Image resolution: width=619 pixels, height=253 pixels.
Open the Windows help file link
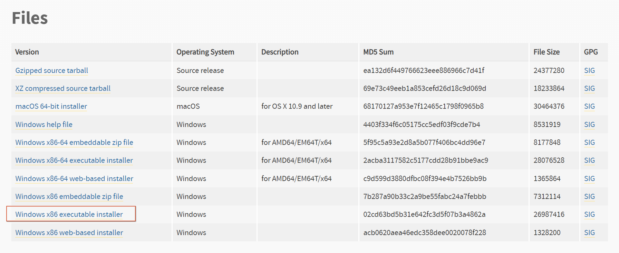[x=44, y=125]
